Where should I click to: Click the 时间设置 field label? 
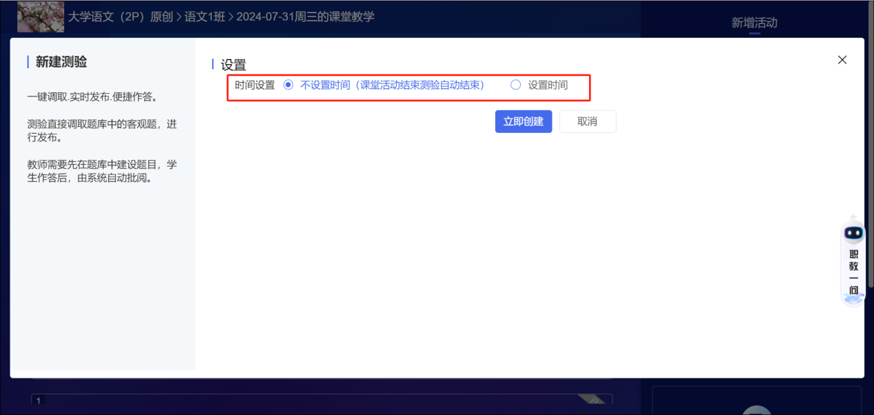click(x=255, y=85)
